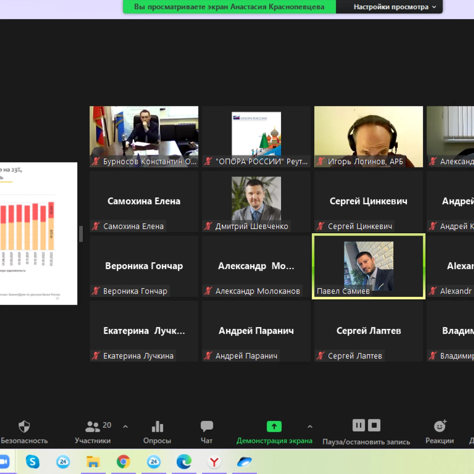The image size is (474, 474).
Task: Click muted mic icon on Сергей Цинкевич label
Action: (321, 226)
